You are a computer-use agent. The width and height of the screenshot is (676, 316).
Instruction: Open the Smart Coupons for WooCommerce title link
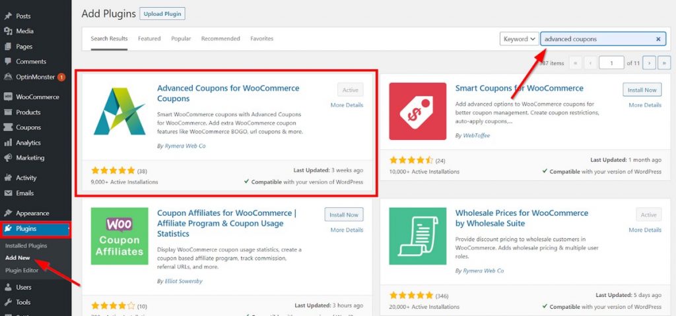tap(519, 88)
